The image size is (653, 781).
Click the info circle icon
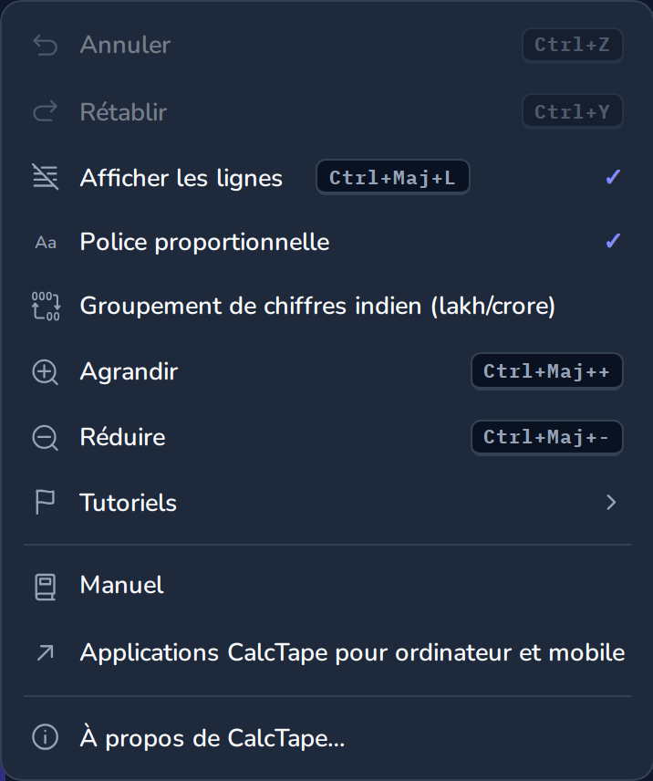pos(46,736)
